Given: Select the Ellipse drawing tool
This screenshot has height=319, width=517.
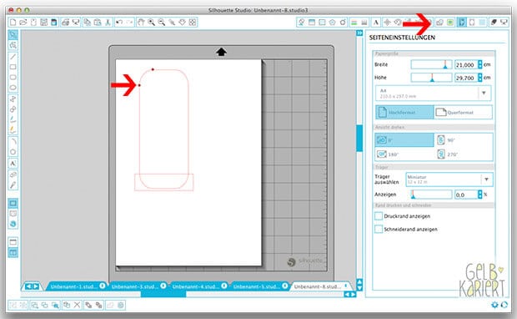Looking at the screenshot, I should [x=13, y=88].
